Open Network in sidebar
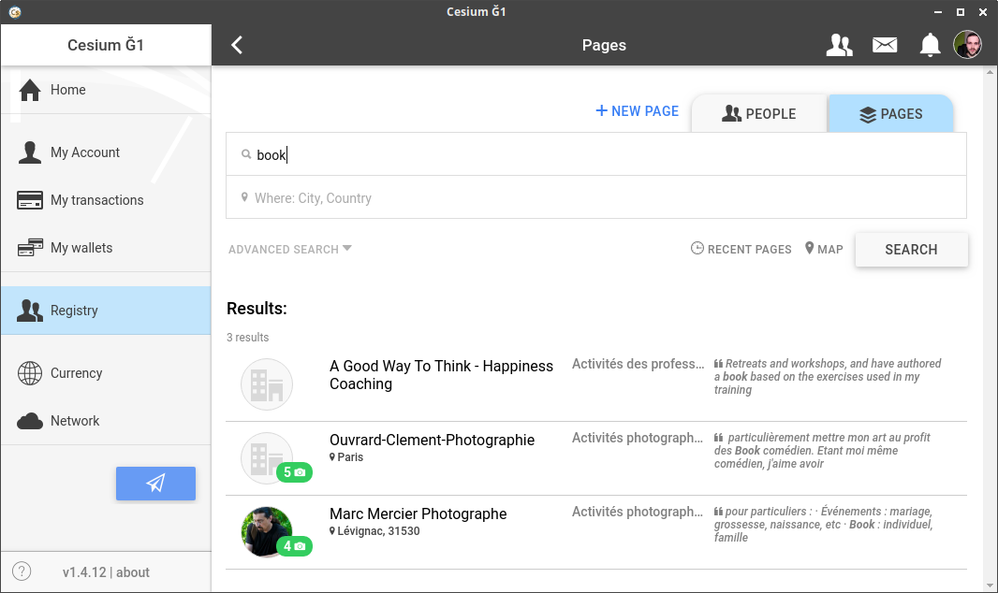 click(106, 421)
